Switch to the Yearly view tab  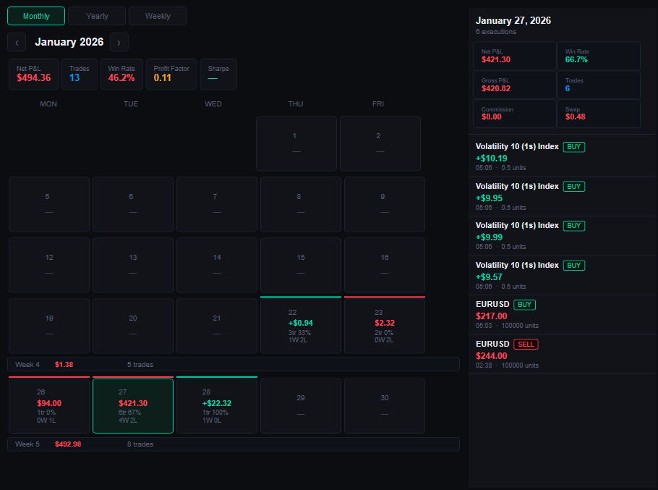[x=97, y=15]
